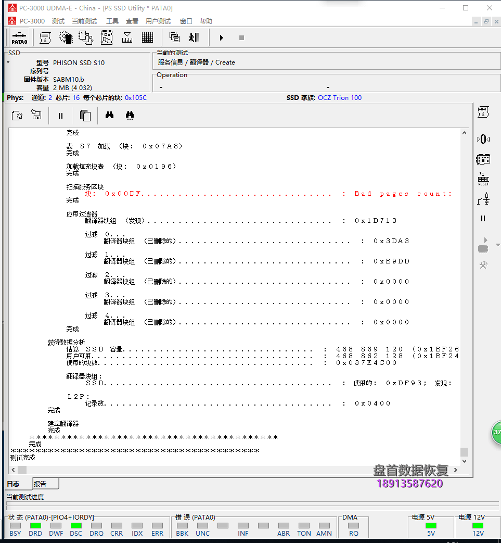Restore the inner MDI child window
The image size is (501, 543).
[486, 21]
